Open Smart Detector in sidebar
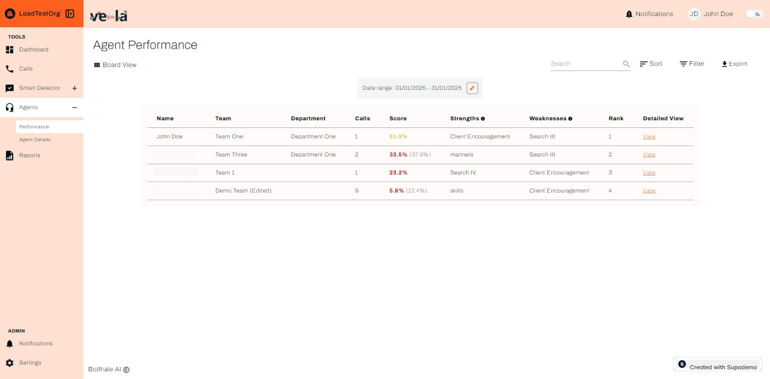This screenshot has height=379, width=770. (40, 88)
